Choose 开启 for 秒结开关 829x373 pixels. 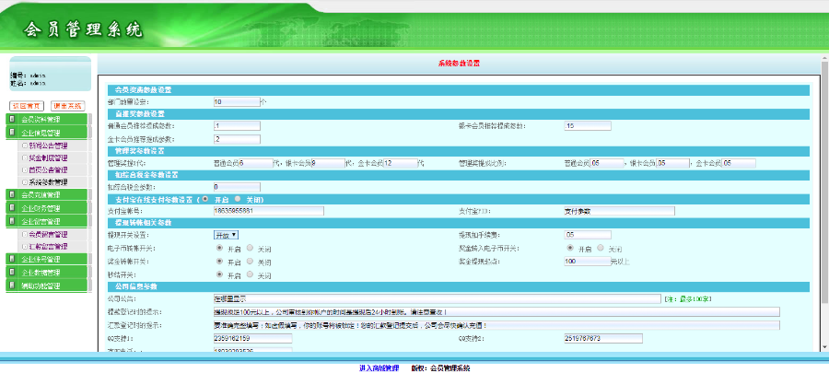(x=219, y=274)
